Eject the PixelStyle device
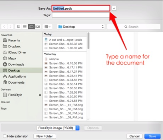The height and width of the screenshot is (140, 163). point(40,95)
